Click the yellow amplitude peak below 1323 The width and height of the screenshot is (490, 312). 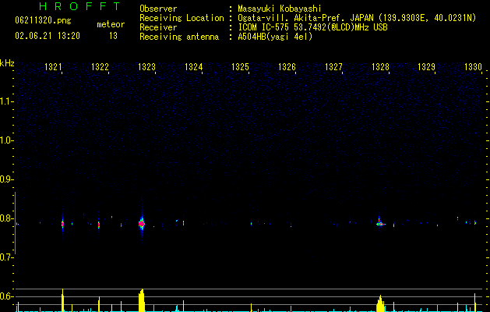coord(142,300)
